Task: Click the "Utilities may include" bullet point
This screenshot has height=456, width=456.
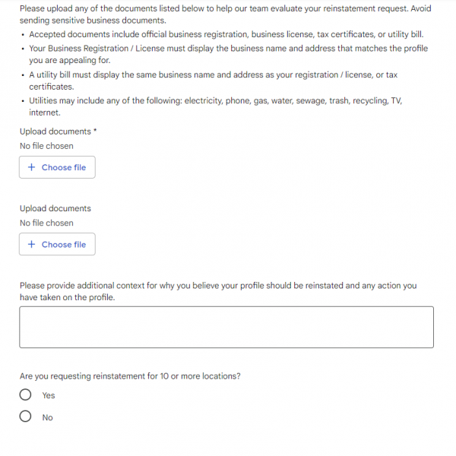Action: pos(220,106)
